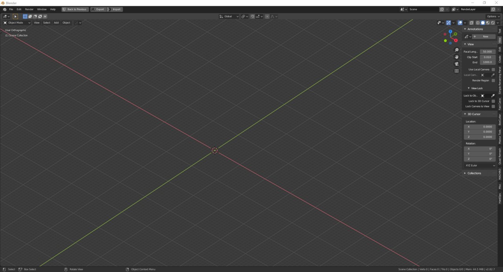This screenshot has width=503, height=272.
Task: Select the tweak select tool icon
Action: pyautogui.click(x=15, y=16)
